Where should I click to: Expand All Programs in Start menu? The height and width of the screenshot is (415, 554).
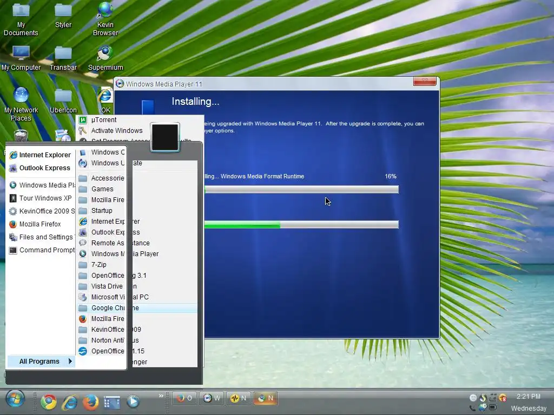[41, 362]
